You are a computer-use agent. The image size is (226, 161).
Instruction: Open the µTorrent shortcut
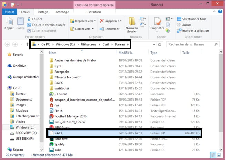[x=60, y=94]
